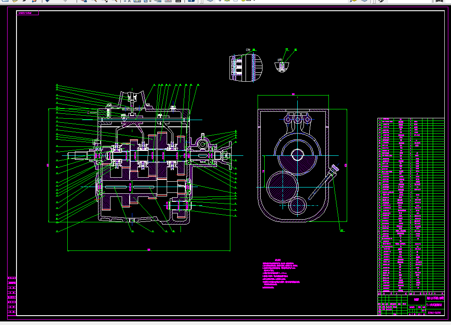Select the small detail view D at top

coord(282,67)
